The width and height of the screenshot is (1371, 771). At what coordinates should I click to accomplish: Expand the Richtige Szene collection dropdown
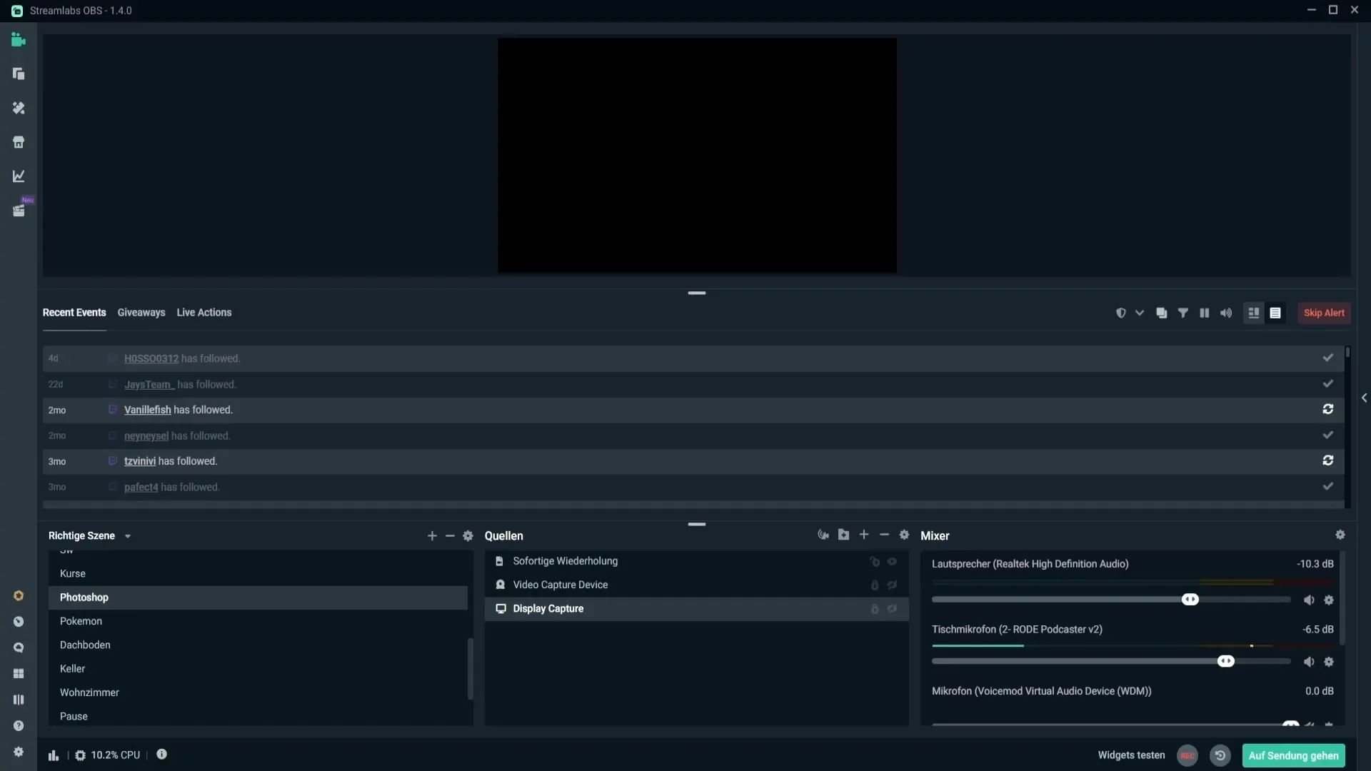(128, 537)
